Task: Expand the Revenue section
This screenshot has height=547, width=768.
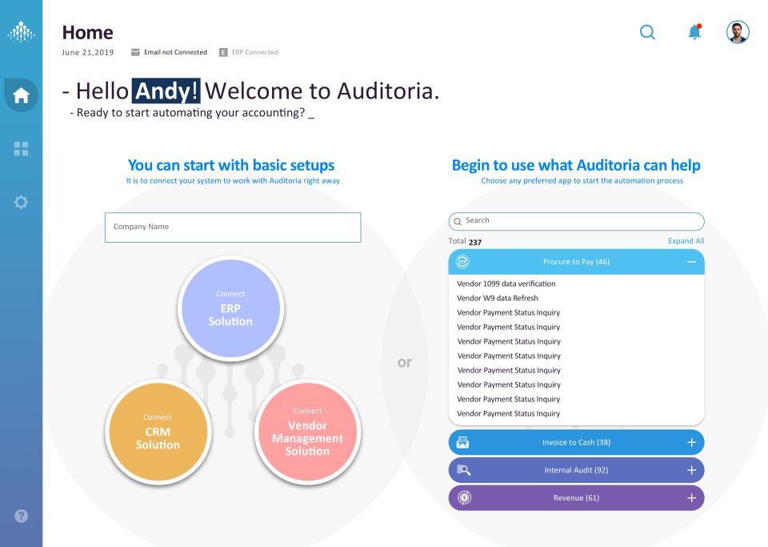Action: 690,497
